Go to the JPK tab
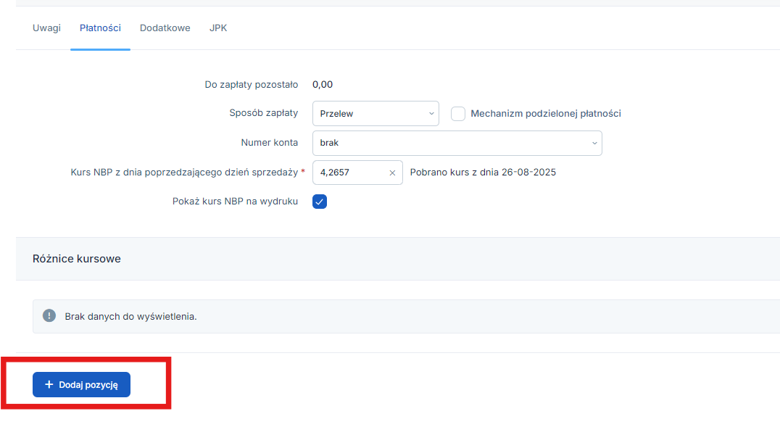This screenshot has height=427, width=780. click(x=218, y=28)
